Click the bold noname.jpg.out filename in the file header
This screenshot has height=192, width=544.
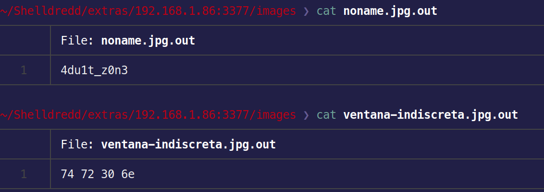[148, 41]
